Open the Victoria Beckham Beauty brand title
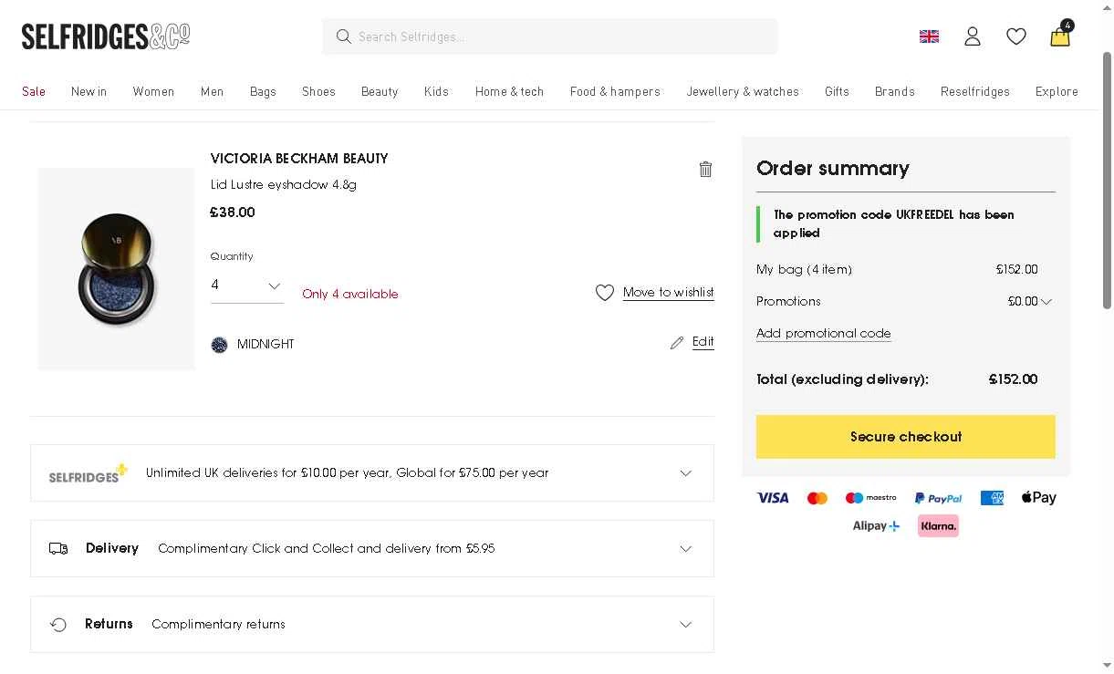The height and width of the screenshot is (674, 1114). pos(299,159)
